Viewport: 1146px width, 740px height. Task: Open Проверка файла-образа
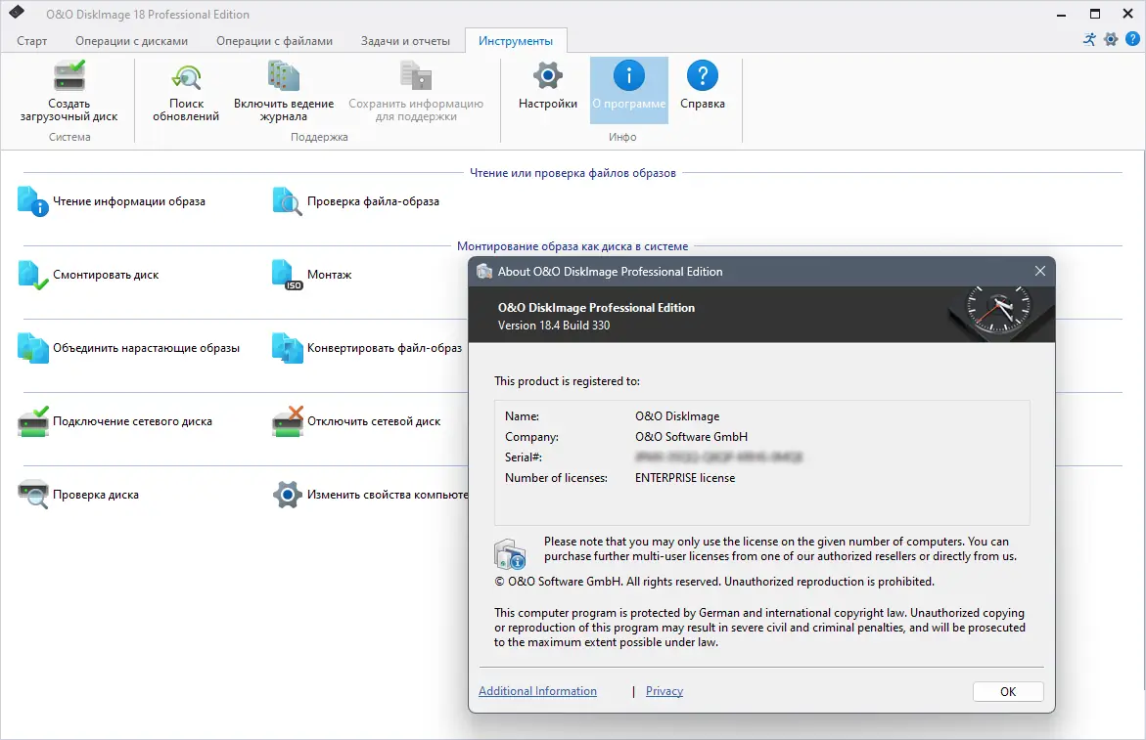356,201
